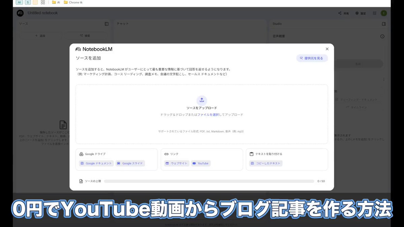Open the Studio notes three-dot menu
The width and height of the screenshot is (404, 227).
(x=383, y=80)
